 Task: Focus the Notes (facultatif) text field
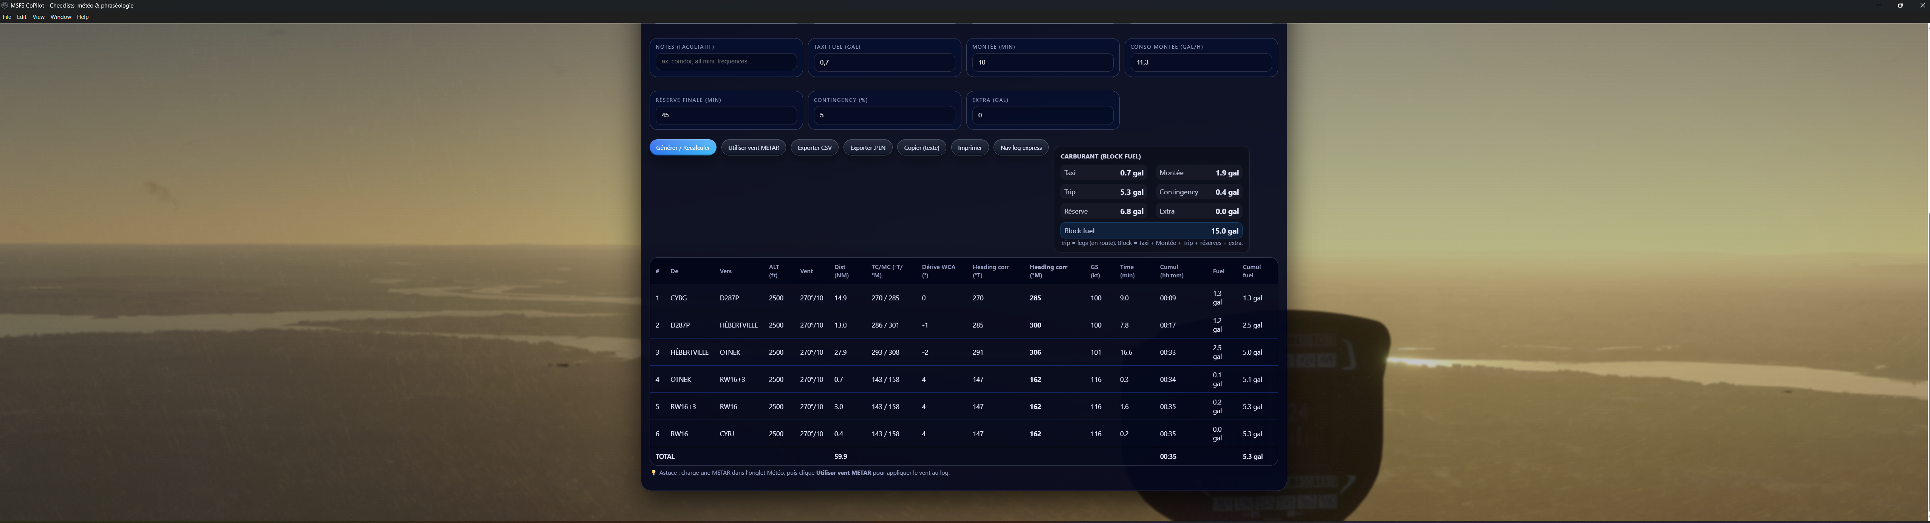tap(725, 62)
